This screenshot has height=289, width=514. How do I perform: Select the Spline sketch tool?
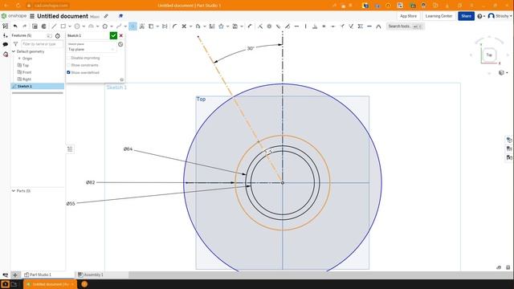click(119, 26)
